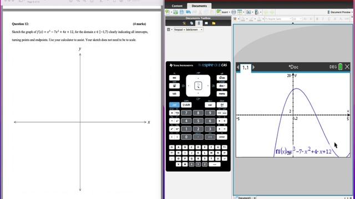The width and height of the screenshot is (355, 199).
Task: Click the tab key on calculator
Action: [174, 93]
